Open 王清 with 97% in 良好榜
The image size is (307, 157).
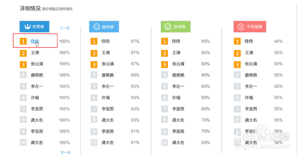click(x=106, y=53)
